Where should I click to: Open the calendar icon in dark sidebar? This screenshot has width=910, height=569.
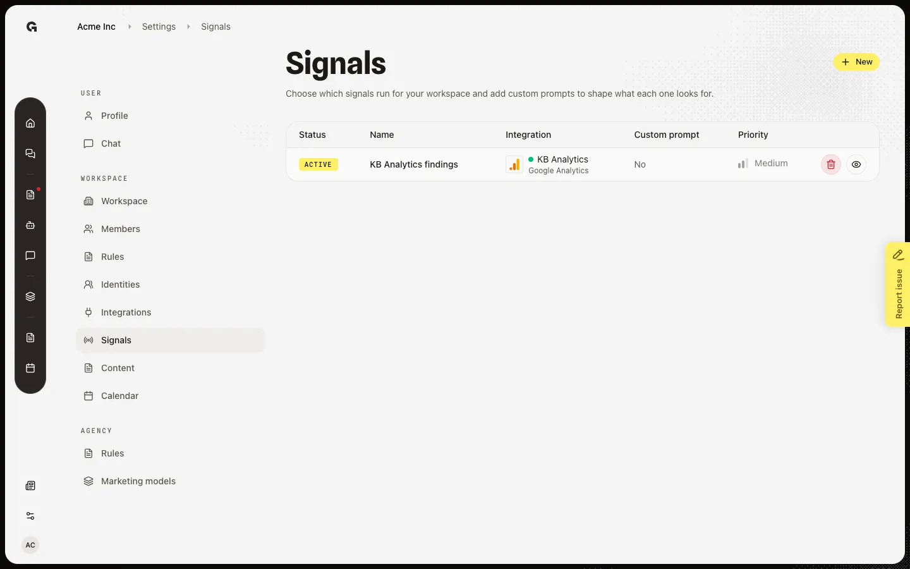point(30,368)
